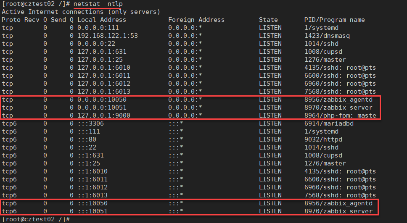
Task: Select tcp6 local address :::10051
Action: (x=92, y=211)
